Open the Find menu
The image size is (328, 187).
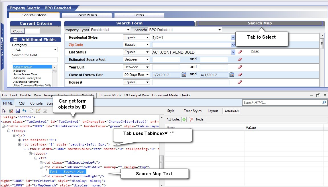tap(13, 95)
